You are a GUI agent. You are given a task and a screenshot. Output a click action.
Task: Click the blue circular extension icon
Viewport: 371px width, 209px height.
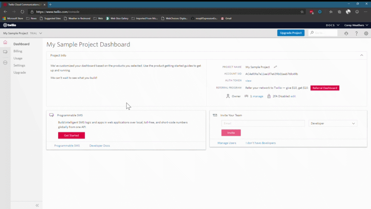[x=320, y=12]
